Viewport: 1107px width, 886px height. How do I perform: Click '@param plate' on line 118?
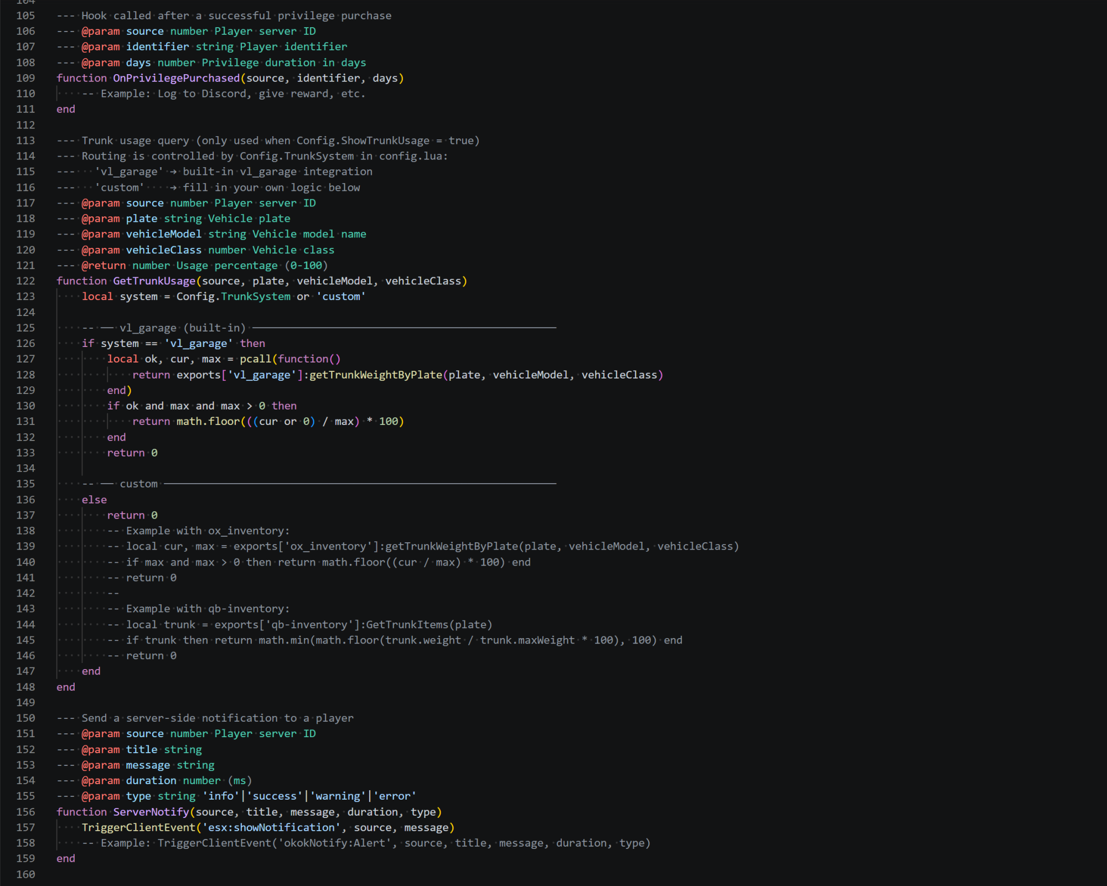(x=119, y=219)
